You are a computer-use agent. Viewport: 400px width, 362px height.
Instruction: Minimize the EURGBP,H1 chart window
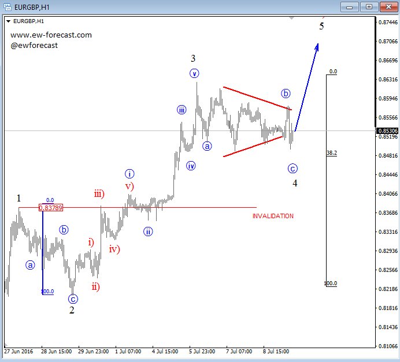tap(350, 7)
